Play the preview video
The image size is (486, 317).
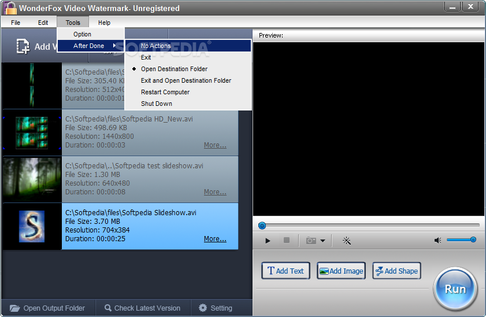[268, 241]
